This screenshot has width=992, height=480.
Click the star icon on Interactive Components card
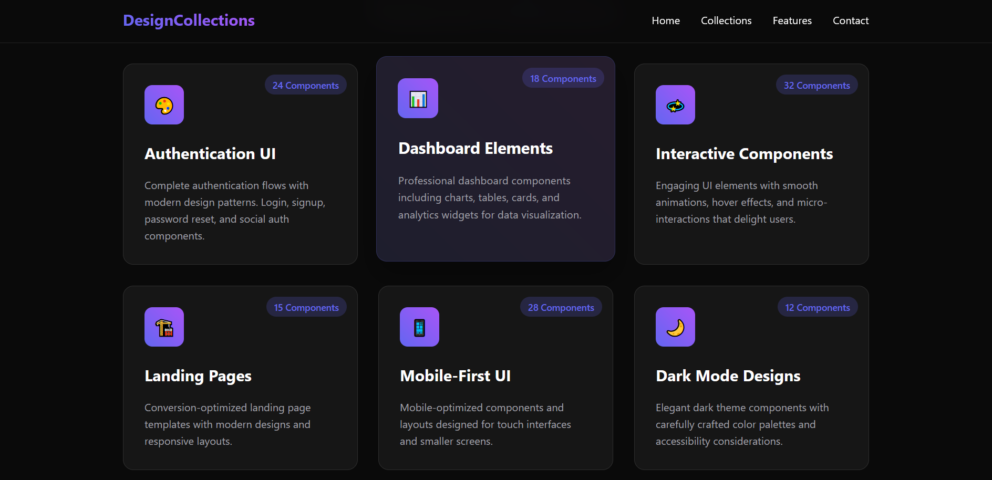(x=675, y=105)
